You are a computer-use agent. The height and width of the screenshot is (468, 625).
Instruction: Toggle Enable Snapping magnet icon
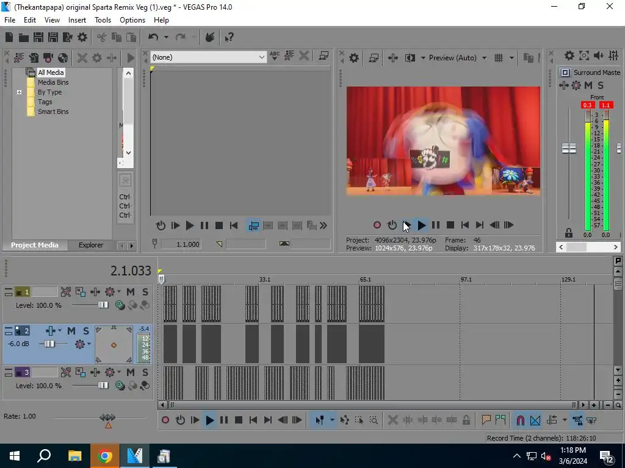pyautogui.click(x=520, y=420)
